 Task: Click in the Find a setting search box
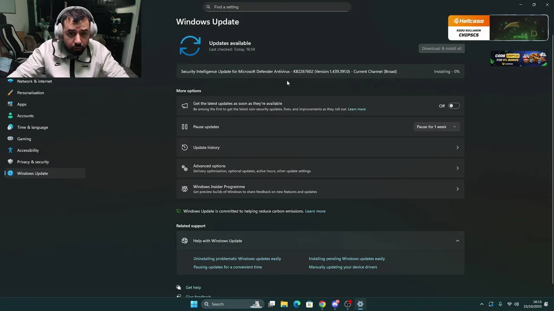point(277,7)
